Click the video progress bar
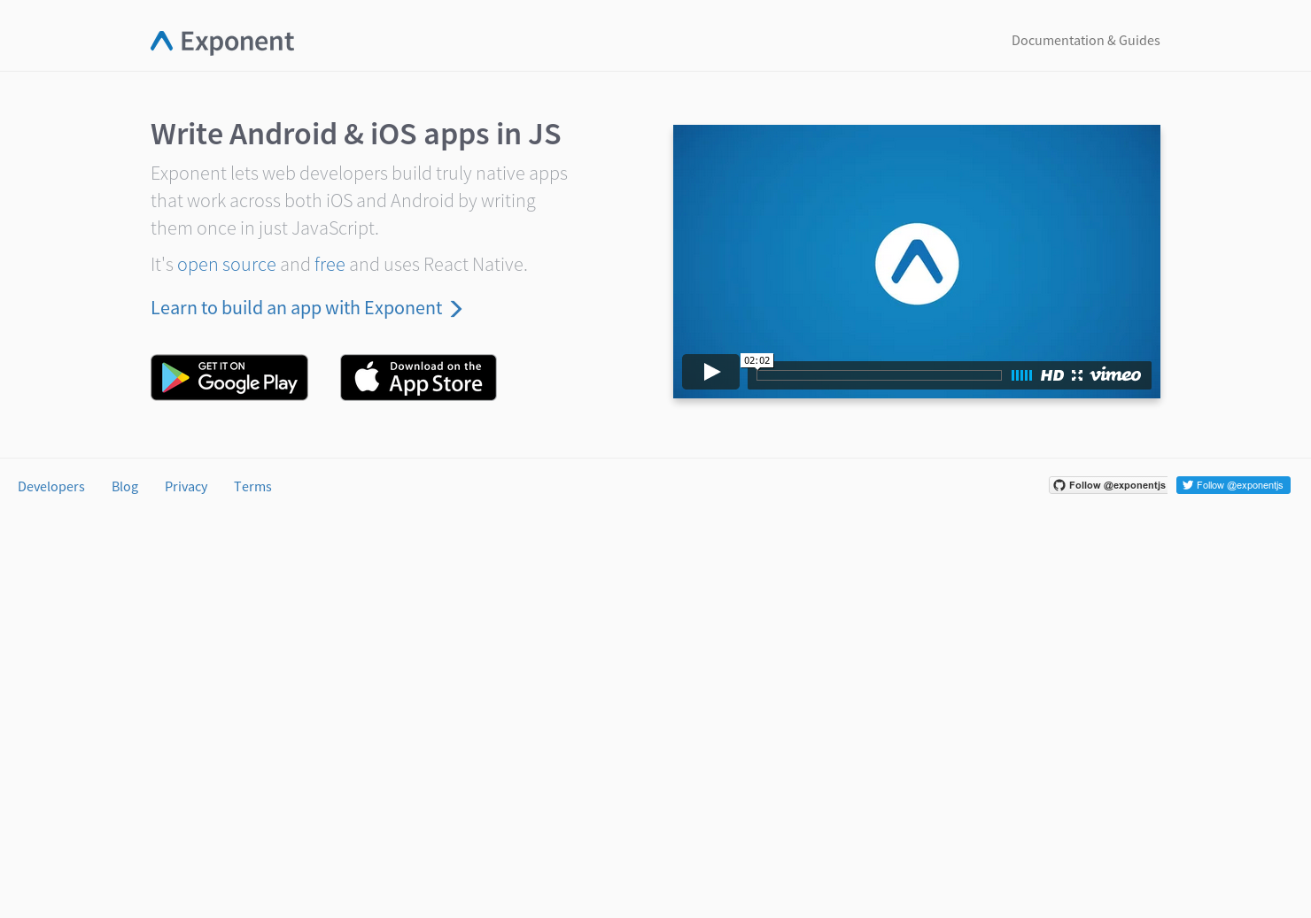 [x=879, y=375]
